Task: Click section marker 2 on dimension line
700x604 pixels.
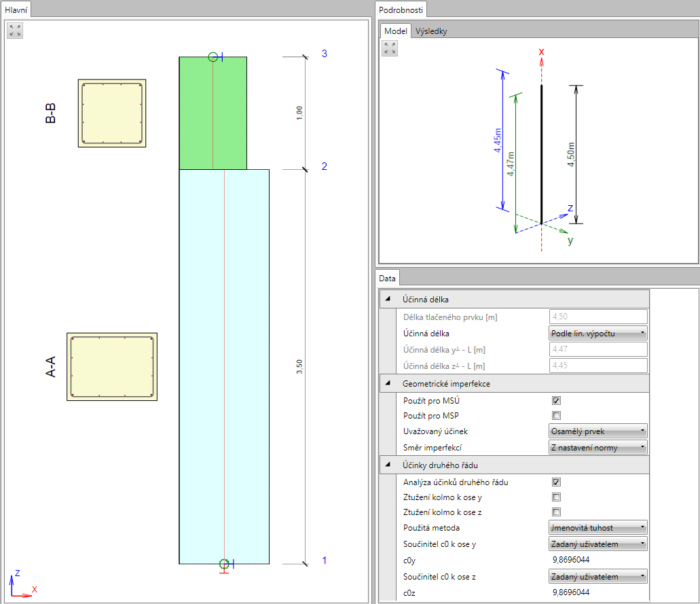Action: [325, 166]
